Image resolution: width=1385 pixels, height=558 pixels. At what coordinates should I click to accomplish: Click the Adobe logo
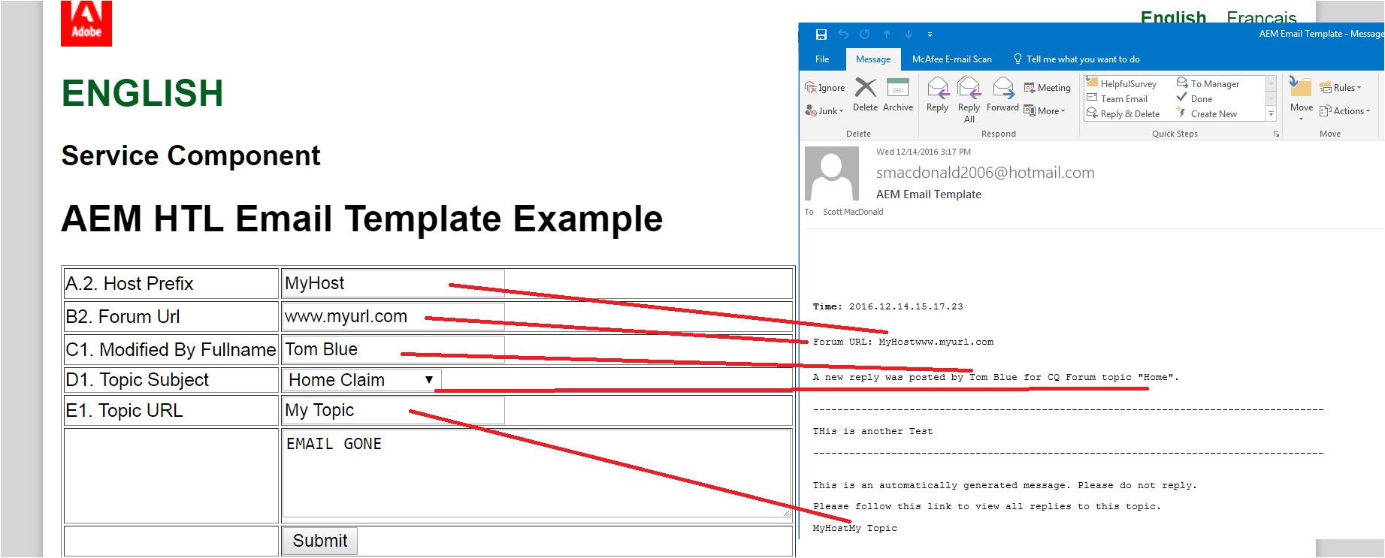pos(86,23)
